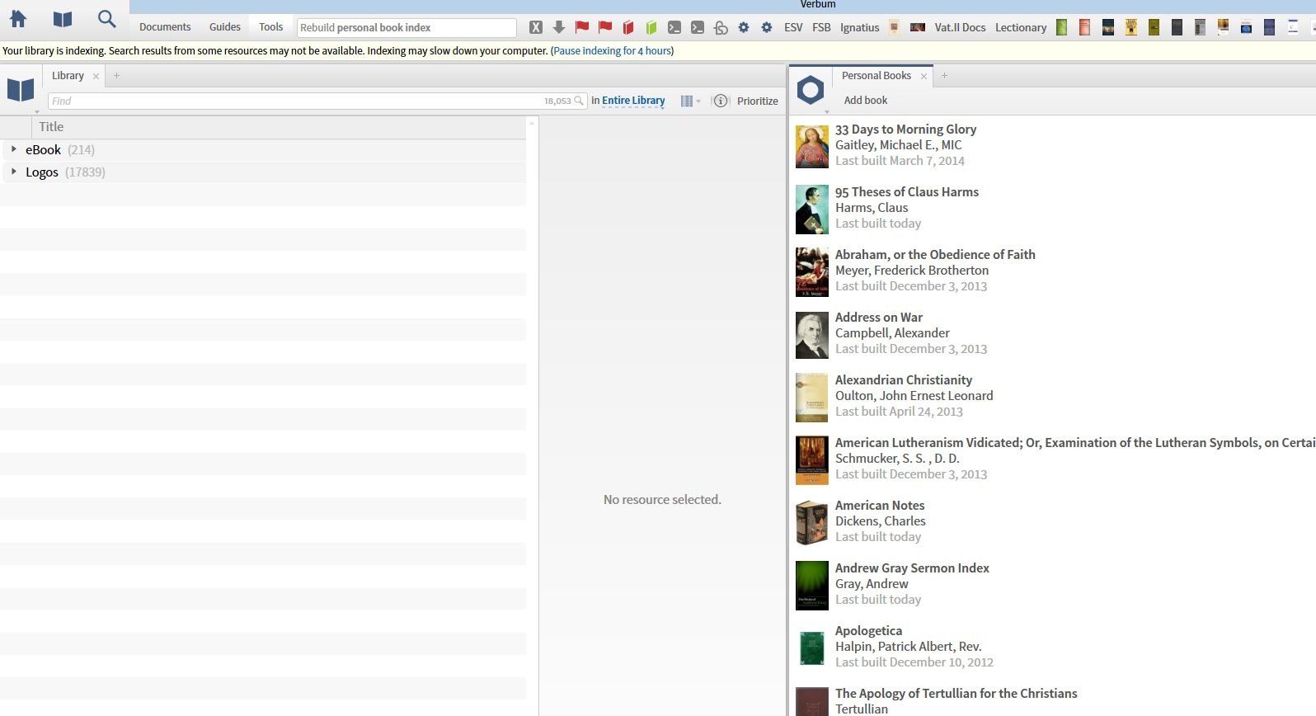Select 'The Apology of Tertullian for the Christians'

pyautogui.click(x=956, y=693)
